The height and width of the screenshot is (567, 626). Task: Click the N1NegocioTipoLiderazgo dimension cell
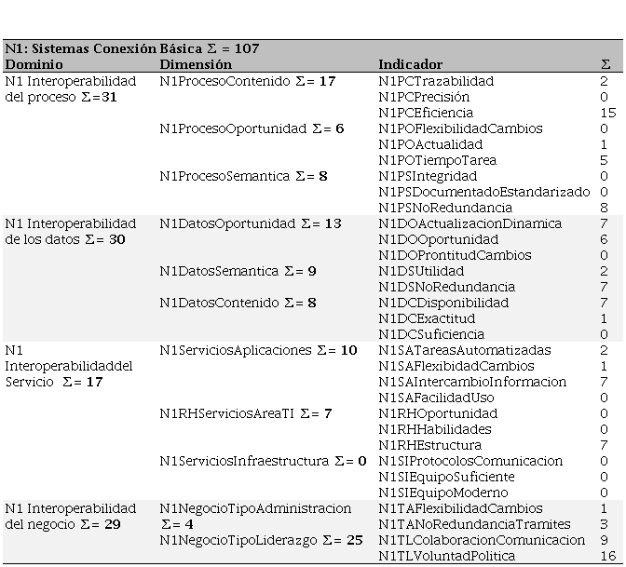point(261,540)
